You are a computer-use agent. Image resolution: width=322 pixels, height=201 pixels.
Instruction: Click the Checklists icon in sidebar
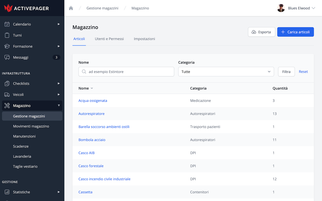click(7, 83)
